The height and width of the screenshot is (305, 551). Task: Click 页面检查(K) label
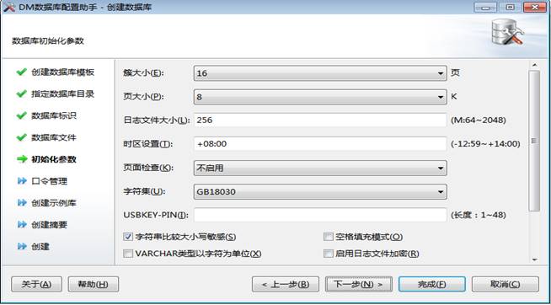tap(148, 169)
